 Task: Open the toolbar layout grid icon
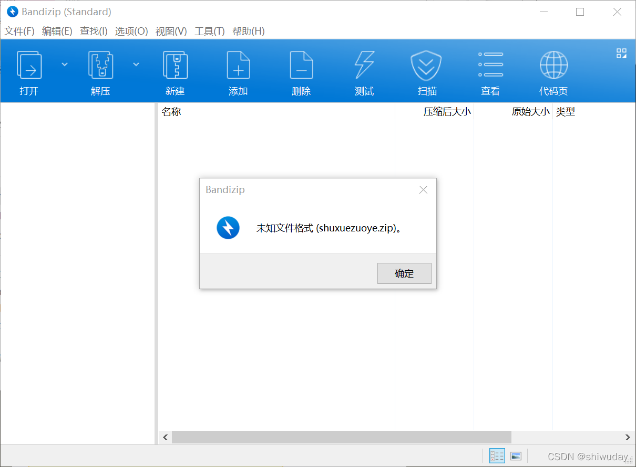(x=622, y=53)
